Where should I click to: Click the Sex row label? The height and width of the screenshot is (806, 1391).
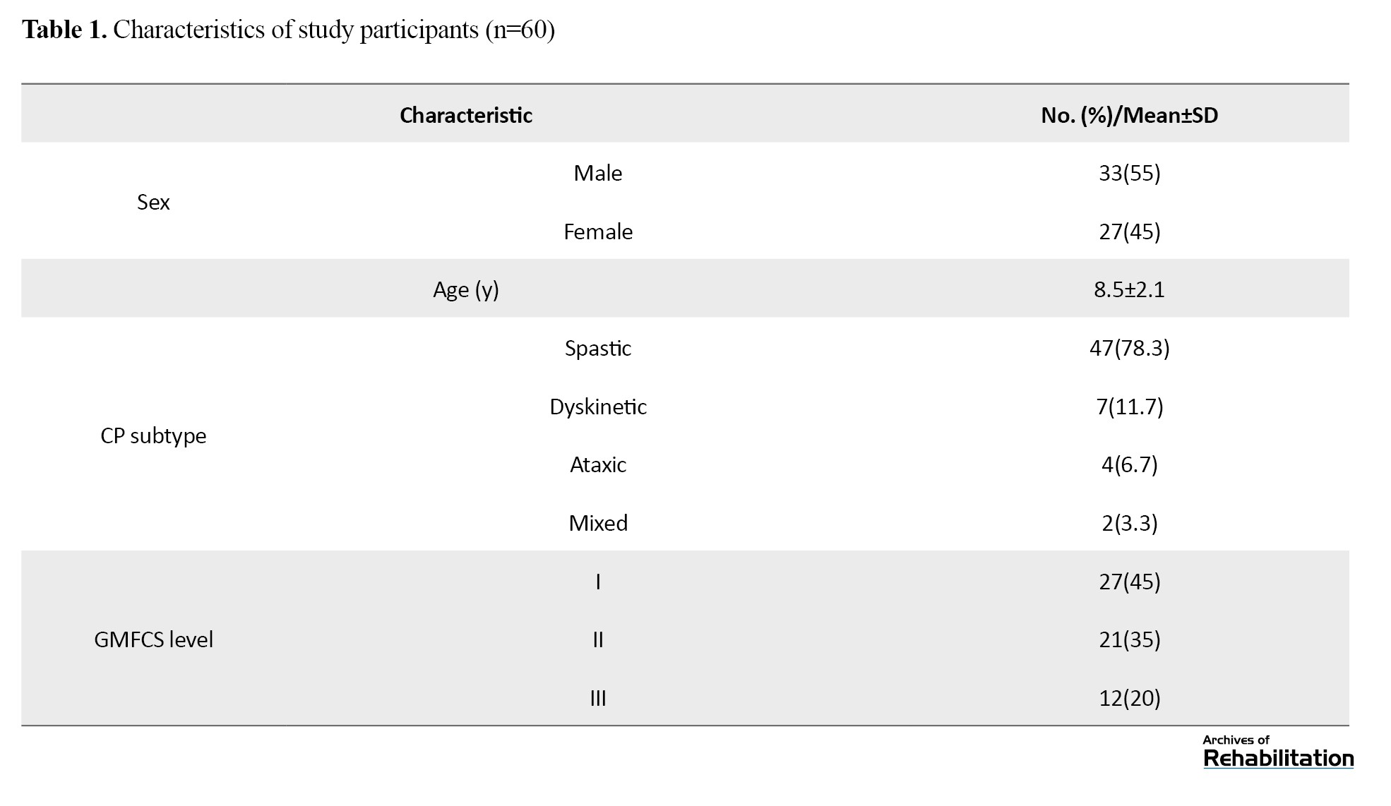tap(153, 203)
